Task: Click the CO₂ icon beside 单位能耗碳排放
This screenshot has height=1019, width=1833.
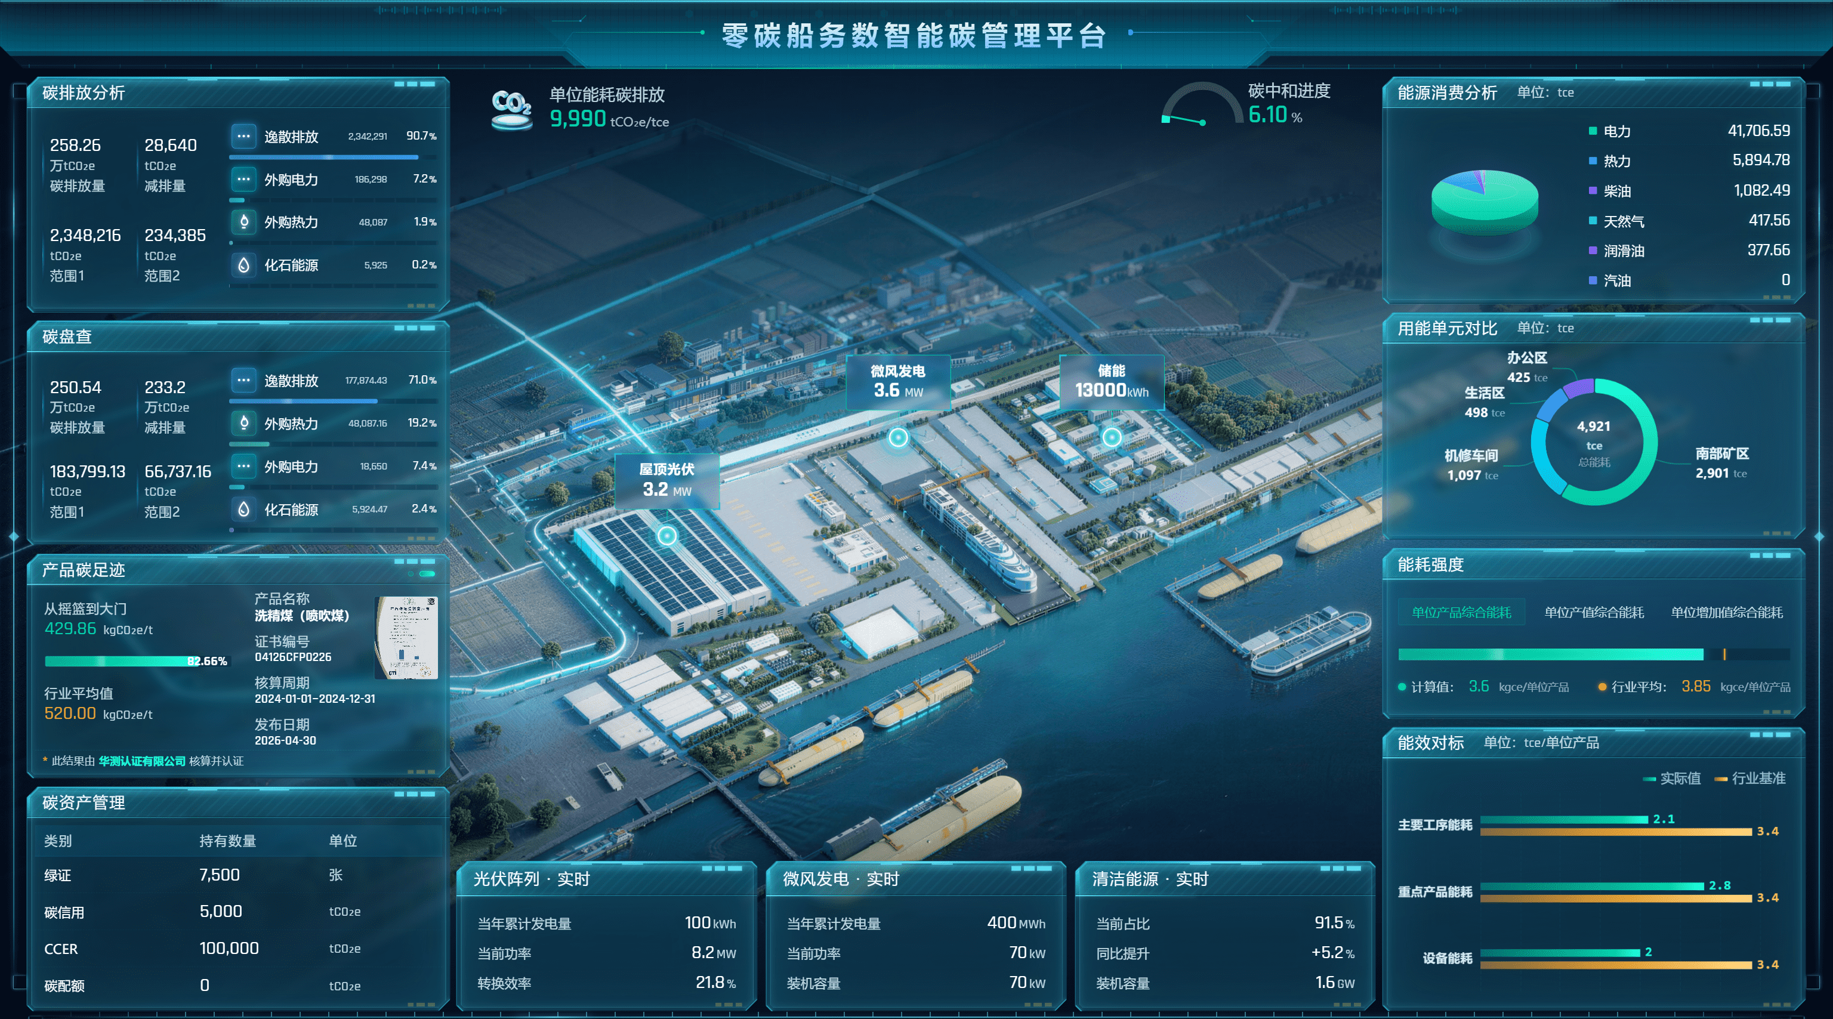Action: pos(511,110)
